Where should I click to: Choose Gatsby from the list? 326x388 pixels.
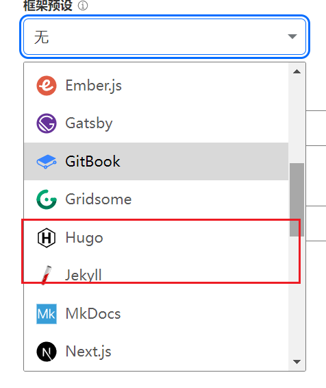[x=156, y=123]
